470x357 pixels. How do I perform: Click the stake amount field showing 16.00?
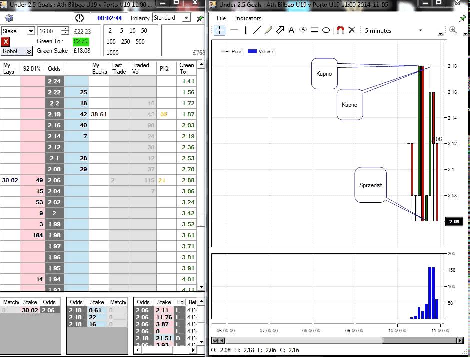pyautogui.click(x=50, y=31)
